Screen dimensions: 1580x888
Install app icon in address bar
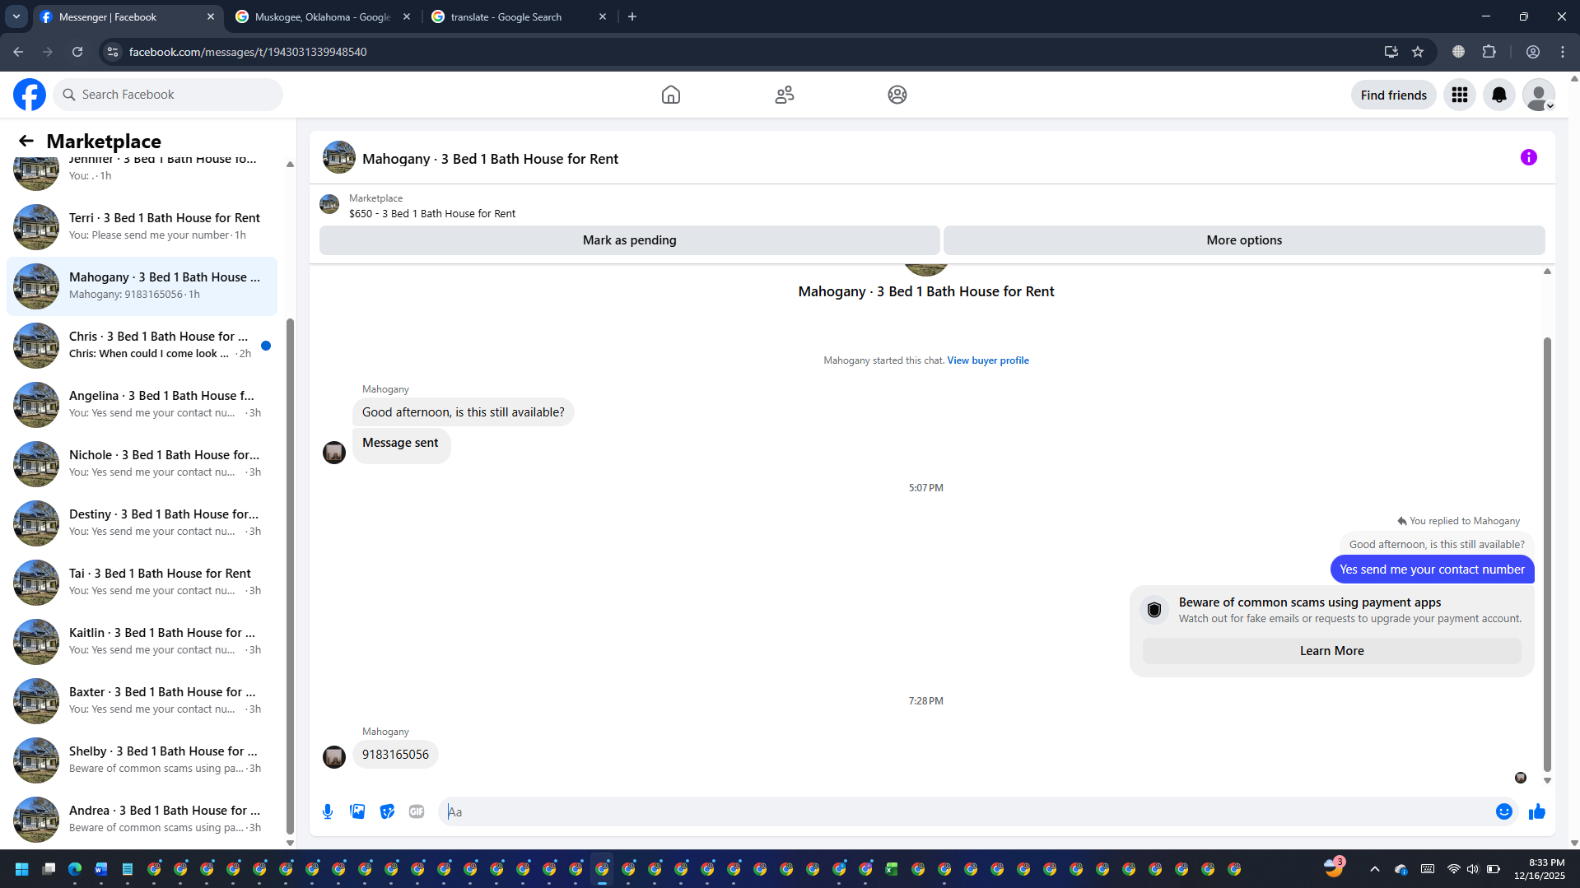pos(1391,52)
